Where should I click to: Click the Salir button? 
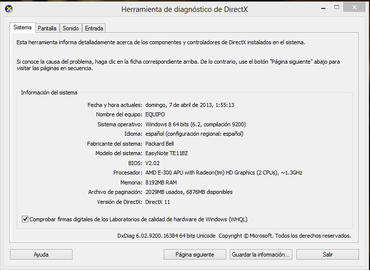[328, 255]
